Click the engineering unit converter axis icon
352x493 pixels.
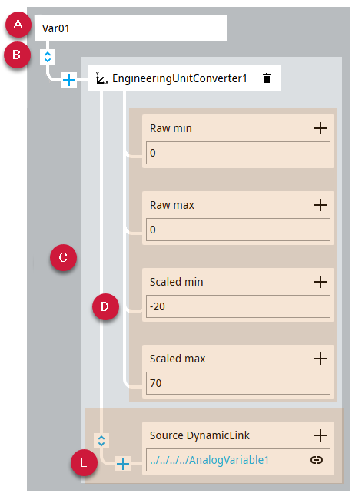point(102,78)
